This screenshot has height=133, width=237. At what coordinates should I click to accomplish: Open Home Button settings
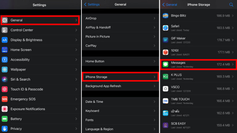[120, 61]
